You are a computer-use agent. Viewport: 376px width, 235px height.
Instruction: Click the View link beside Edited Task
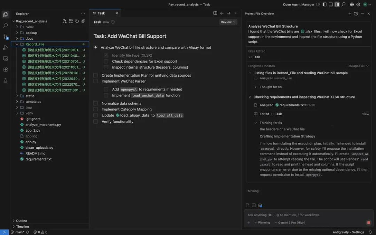pos(366,114)
